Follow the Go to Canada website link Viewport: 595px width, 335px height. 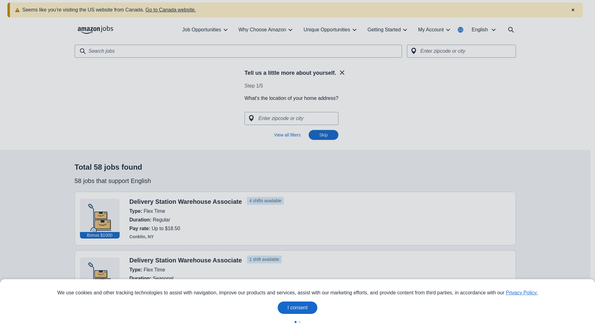(x=171, y=10)
